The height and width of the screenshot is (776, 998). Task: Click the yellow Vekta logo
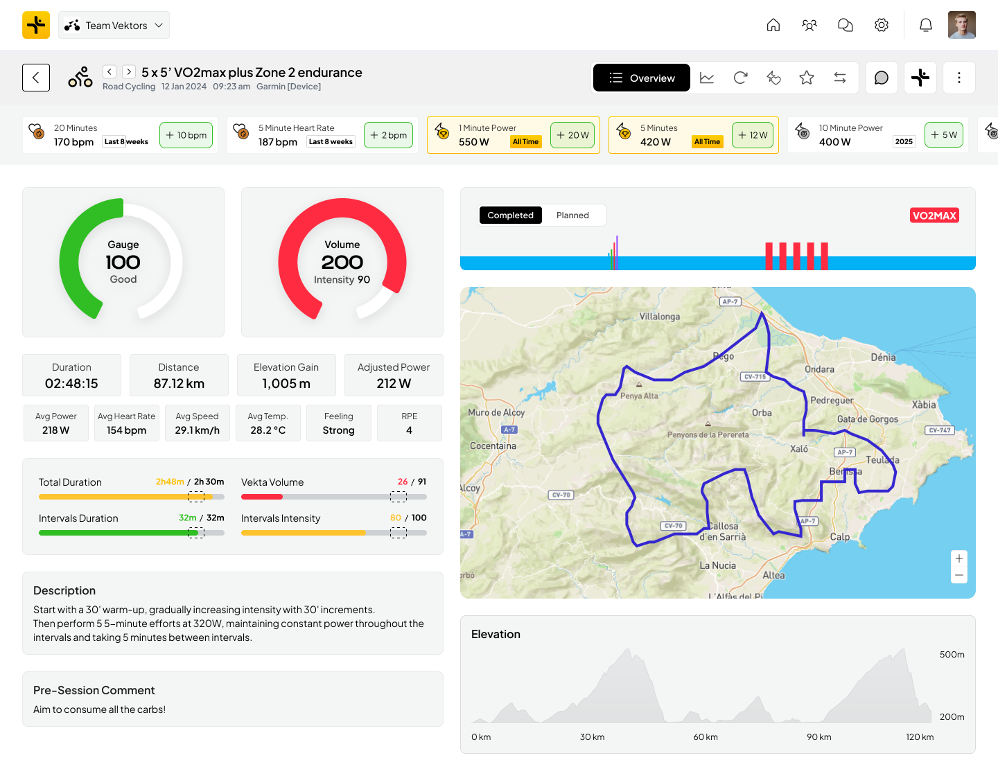point(36,25)
